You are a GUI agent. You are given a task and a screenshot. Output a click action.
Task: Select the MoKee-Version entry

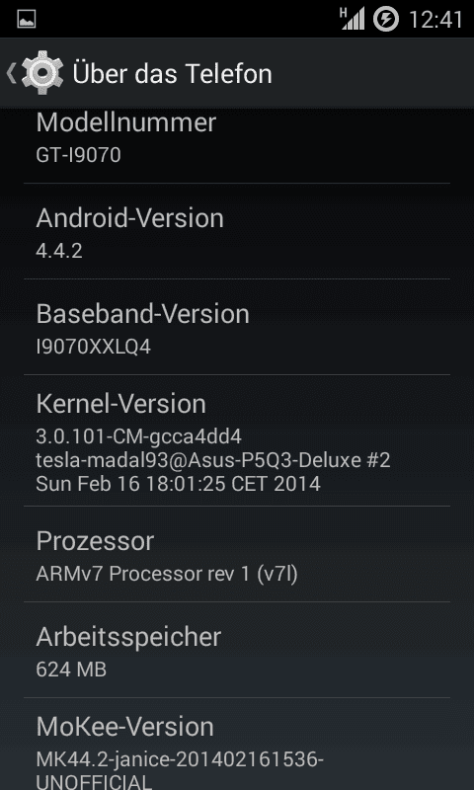237,745
